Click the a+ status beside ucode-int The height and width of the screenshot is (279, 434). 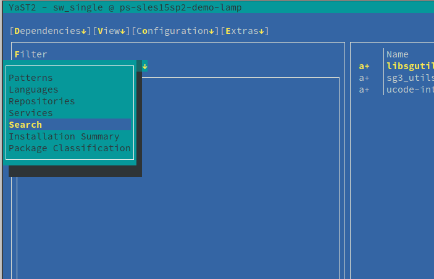coord(364,90)
